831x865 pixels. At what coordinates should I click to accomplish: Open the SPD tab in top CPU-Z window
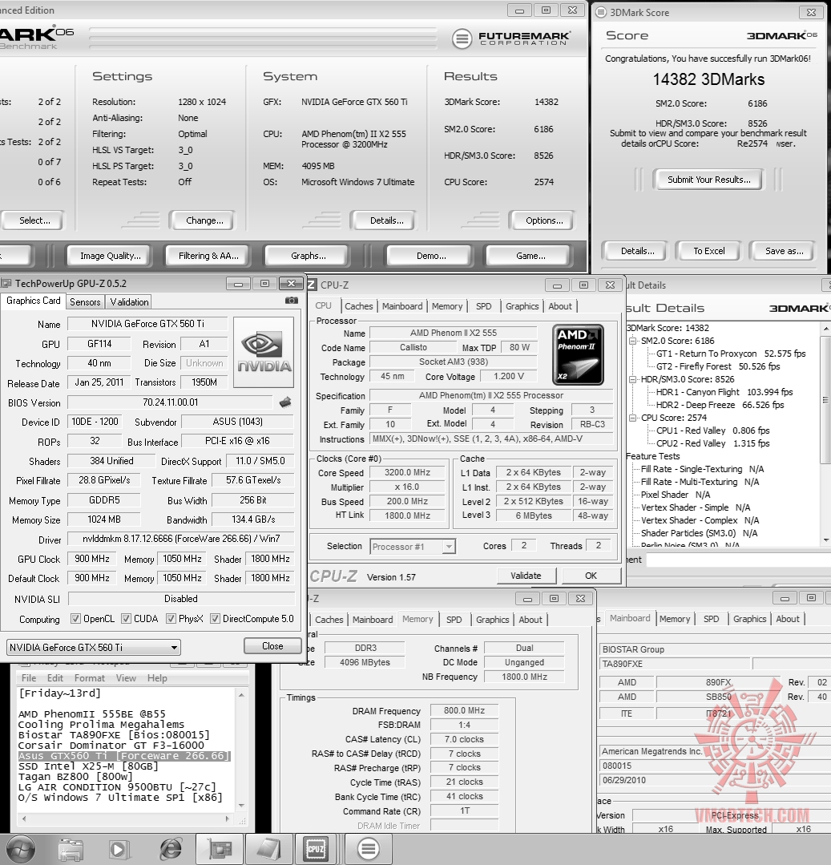coord(483,306)
